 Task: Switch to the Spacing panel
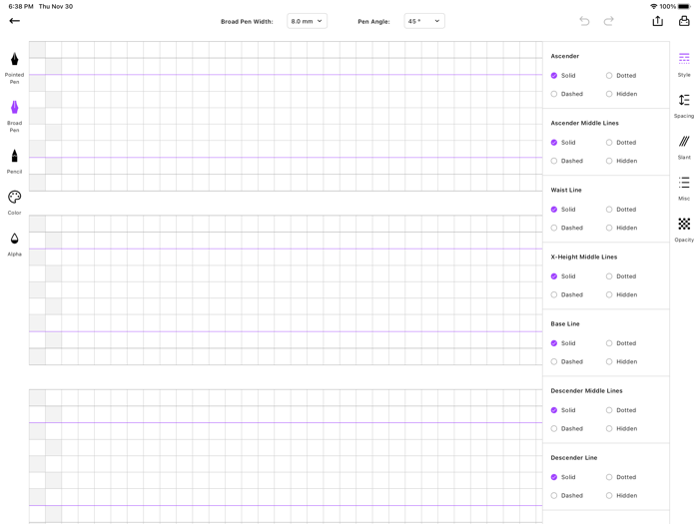[684, 106]
